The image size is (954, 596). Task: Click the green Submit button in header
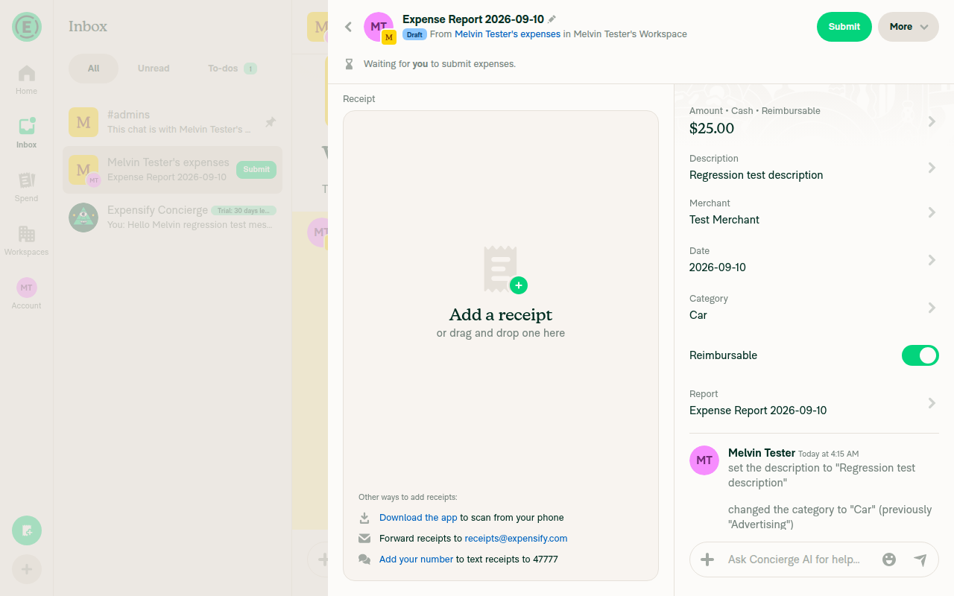point(844,27)
